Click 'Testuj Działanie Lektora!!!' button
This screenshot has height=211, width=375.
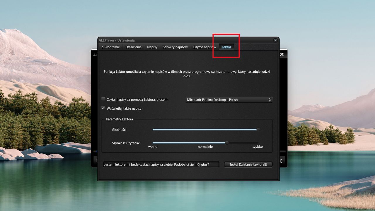(x=248, y=164)
